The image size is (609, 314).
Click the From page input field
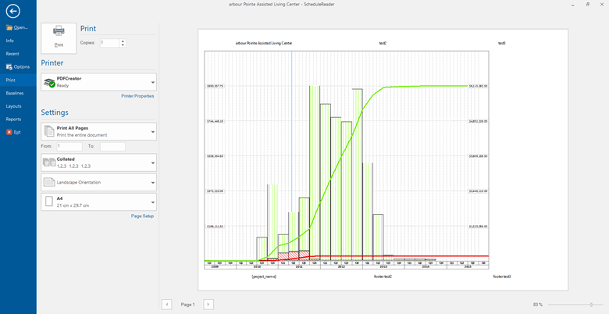pyautogui.click(x=69, y=147)
